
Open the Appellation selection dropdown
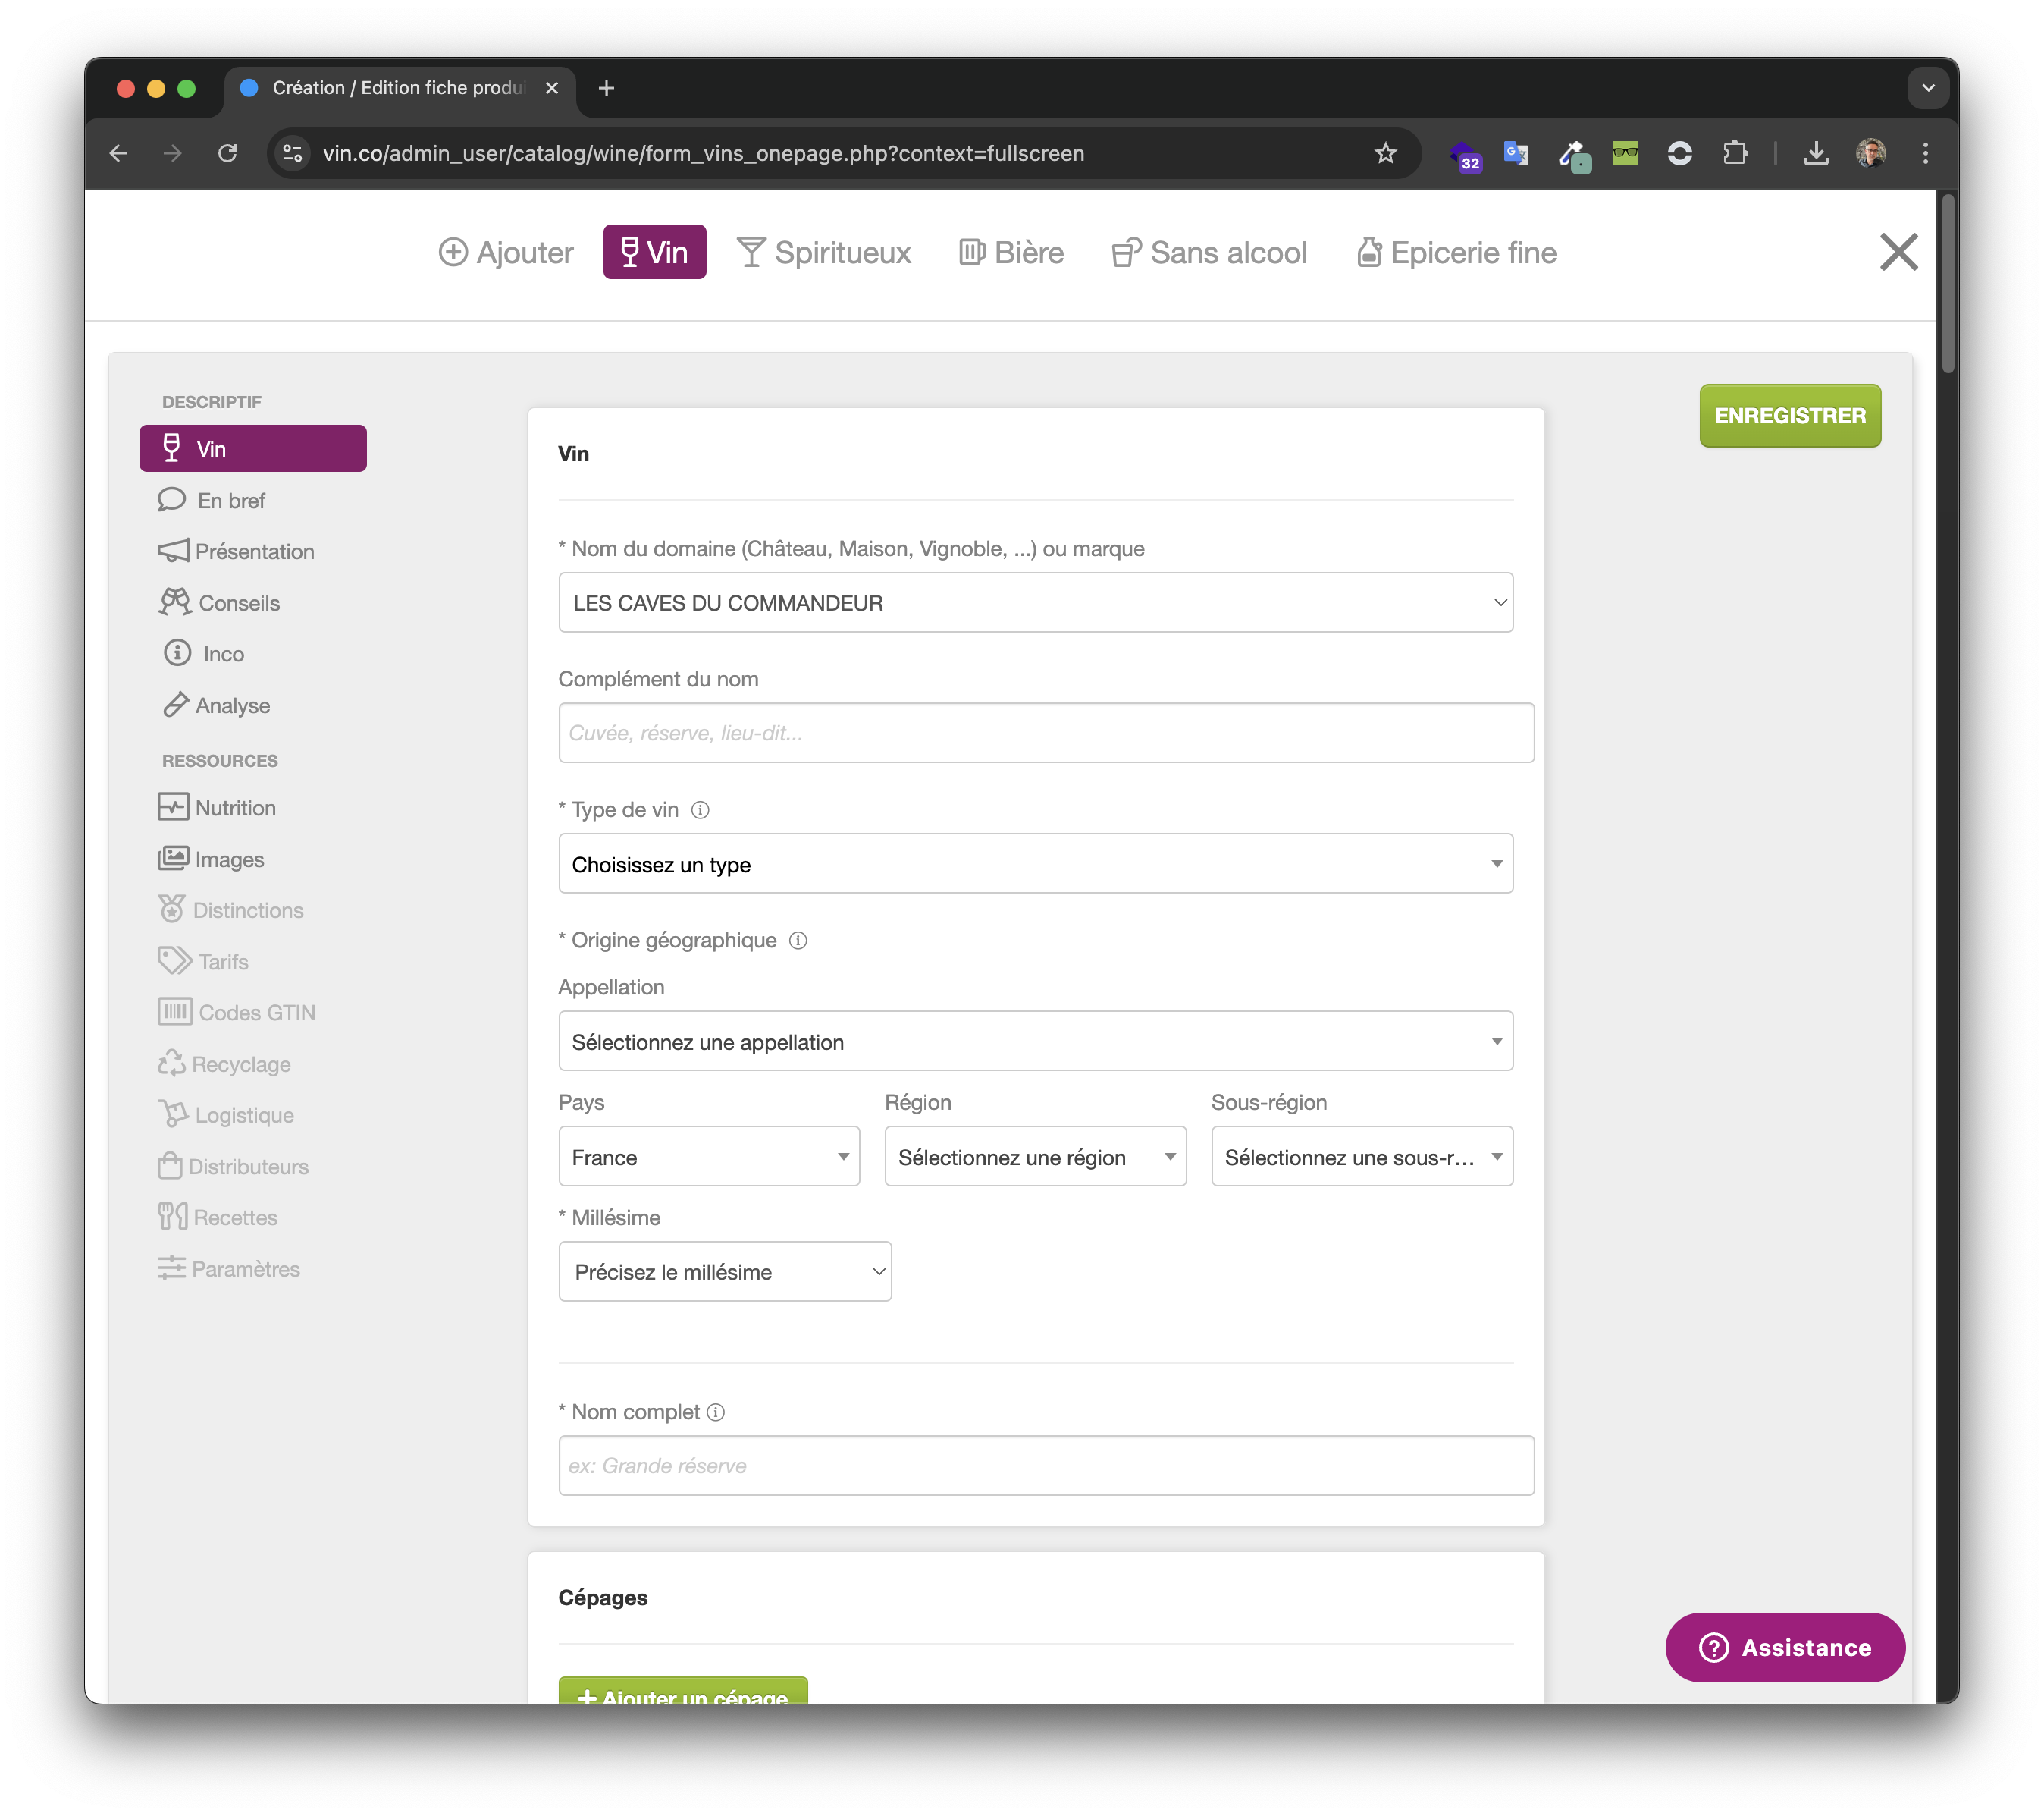[x=1035, y=1042]
